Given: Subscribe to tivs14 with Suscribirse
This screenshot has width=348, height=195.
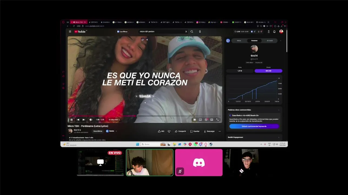Looking at the screenshot, I should (98, 131).
